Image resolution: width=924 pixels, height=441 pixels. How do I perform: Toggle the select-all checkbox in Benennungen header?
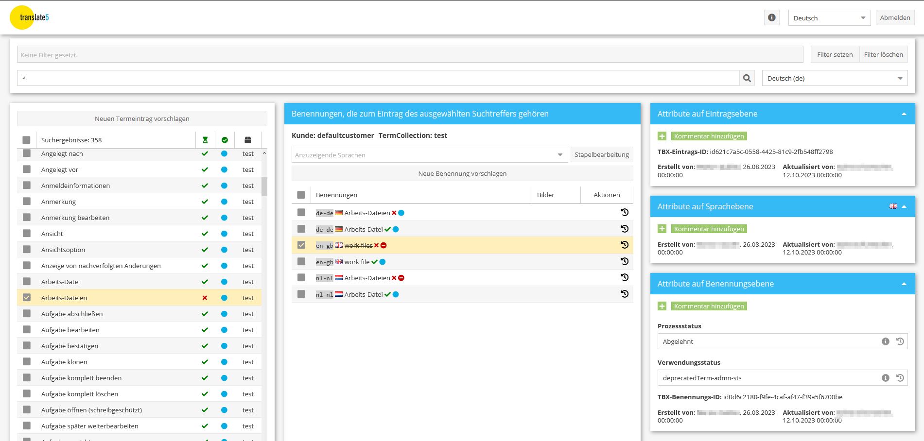301,195
